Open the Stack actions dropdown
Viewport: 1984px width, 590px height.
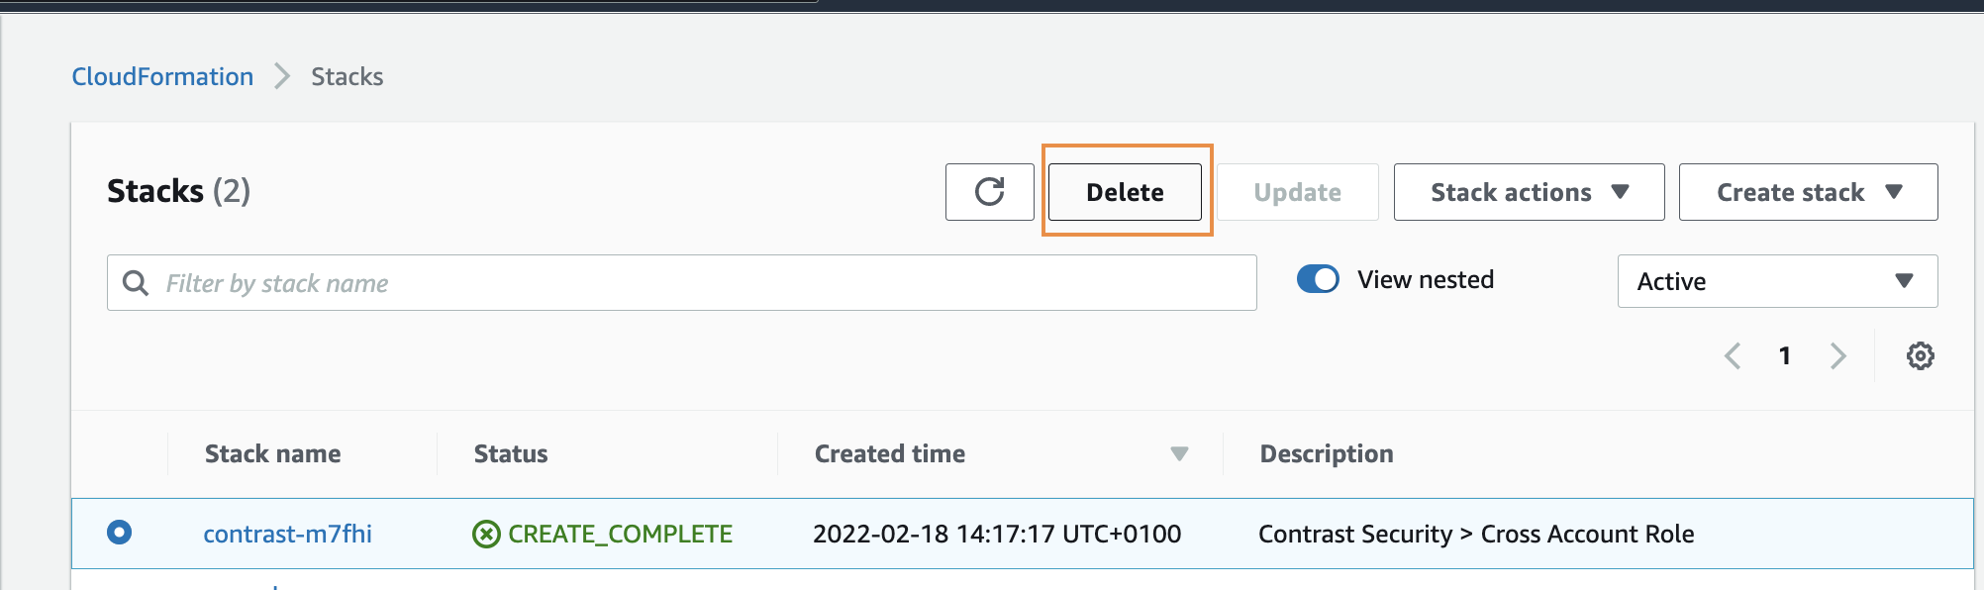point(1529,192)
